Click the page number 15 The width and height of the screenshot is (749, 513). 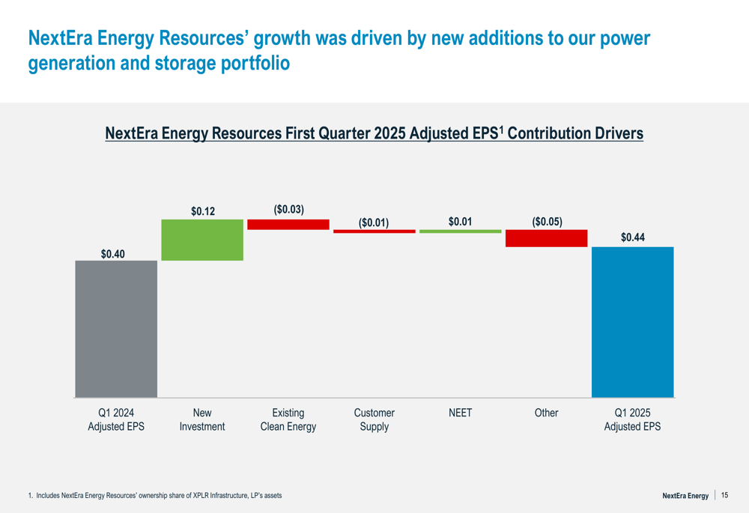pos(724,495)
